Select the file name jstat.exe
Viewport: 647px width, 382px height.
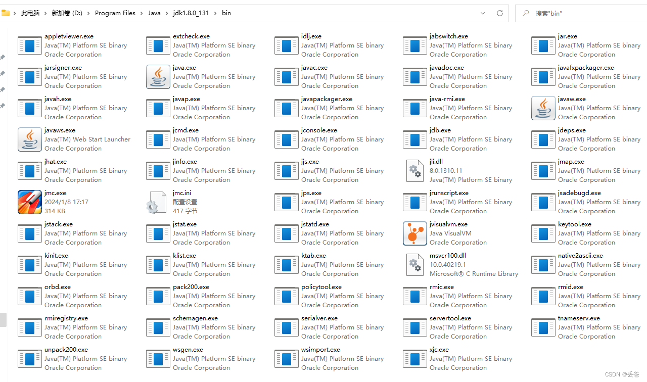[x=184, y=224]
